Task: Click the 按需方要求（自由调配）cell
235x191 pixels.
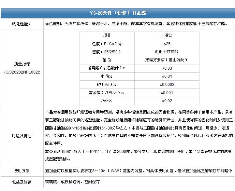Action: tap(167, 60)
